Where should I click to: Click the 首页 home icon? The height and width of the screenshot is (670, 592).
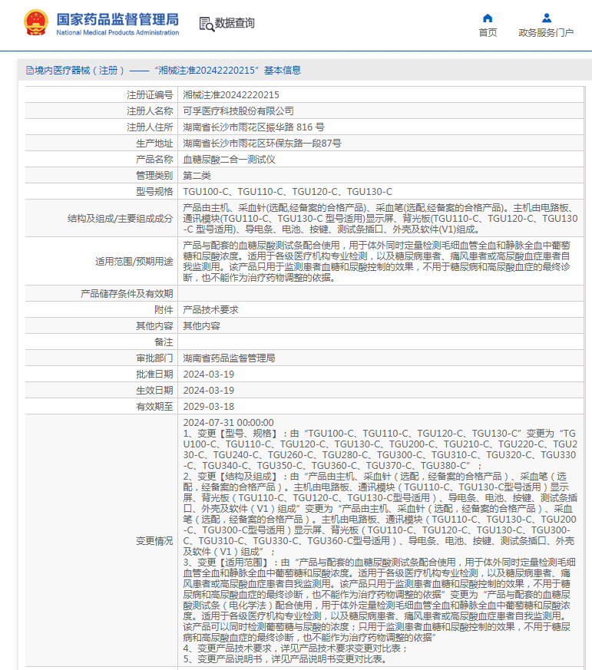(488, 18)
